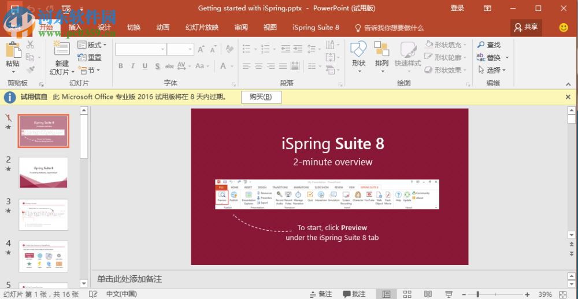Select slide 2 thumbnail
Screen dimensions: 578x299
(43, 172)
